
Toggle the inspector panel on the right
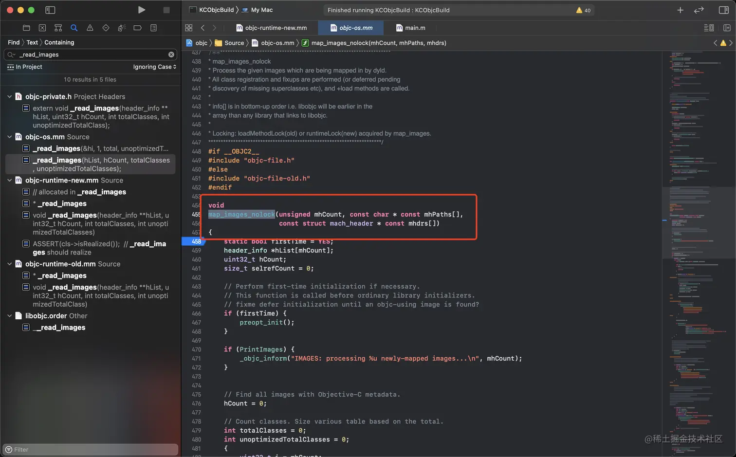click(723, 10)
